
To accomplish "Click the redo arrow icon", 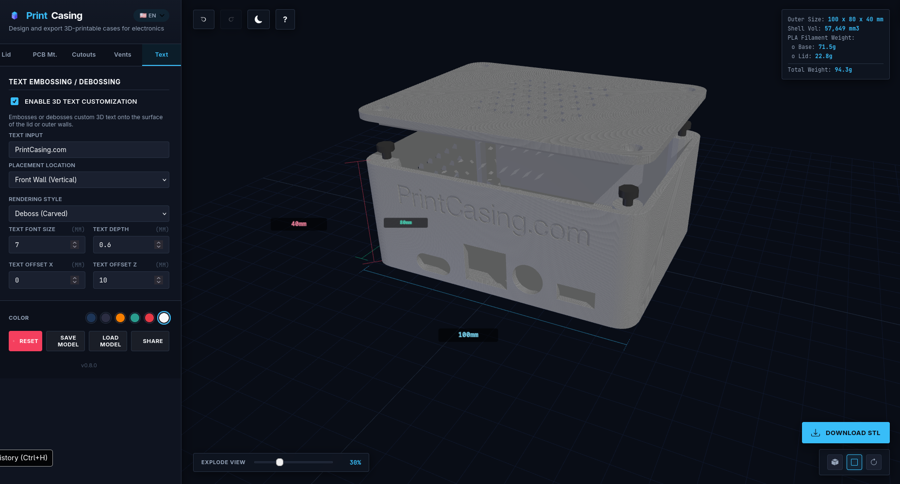I will tap(231, 19).
